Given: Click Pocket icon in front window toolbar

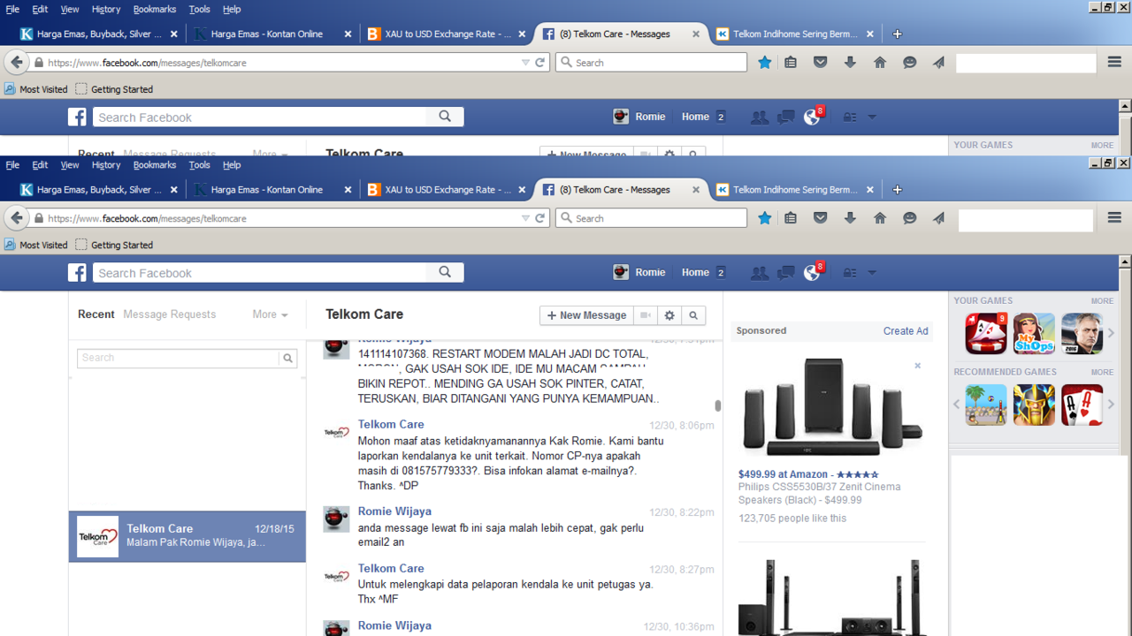Looking at the screenshot, I should (820, 218).
